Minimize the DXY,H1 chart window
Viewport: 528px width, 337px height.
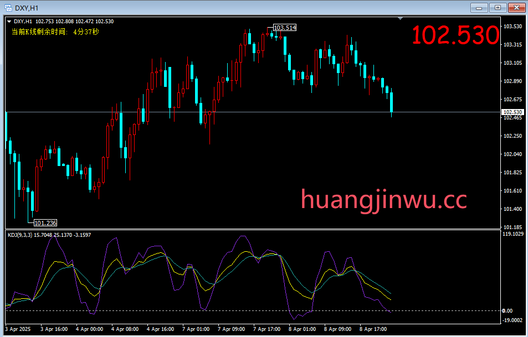point(479,7)
